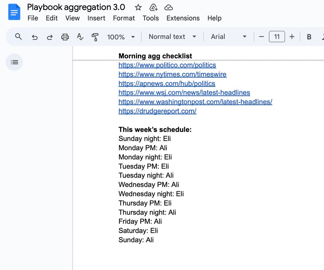Open the wsj.com latest-headlines link
324x270 pixels.
pyautogui.click(x=184, y=93)
